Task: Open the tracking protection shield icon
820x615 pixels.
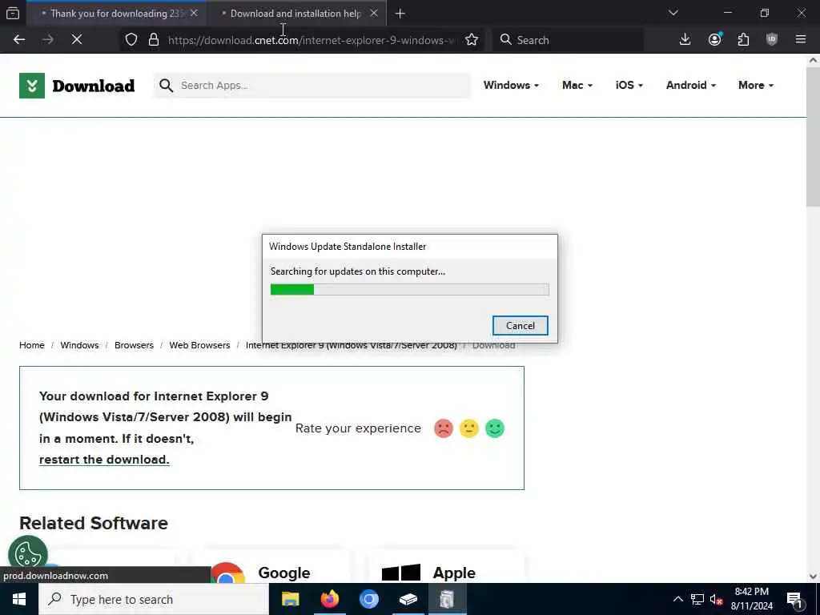Action: 131,40
